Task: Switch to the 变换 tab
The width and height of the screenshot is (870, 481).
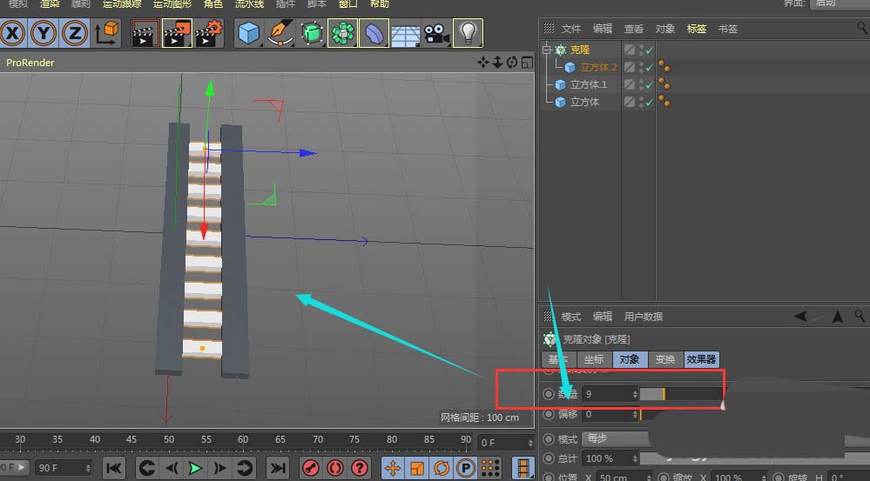Action: click(664, 359)
